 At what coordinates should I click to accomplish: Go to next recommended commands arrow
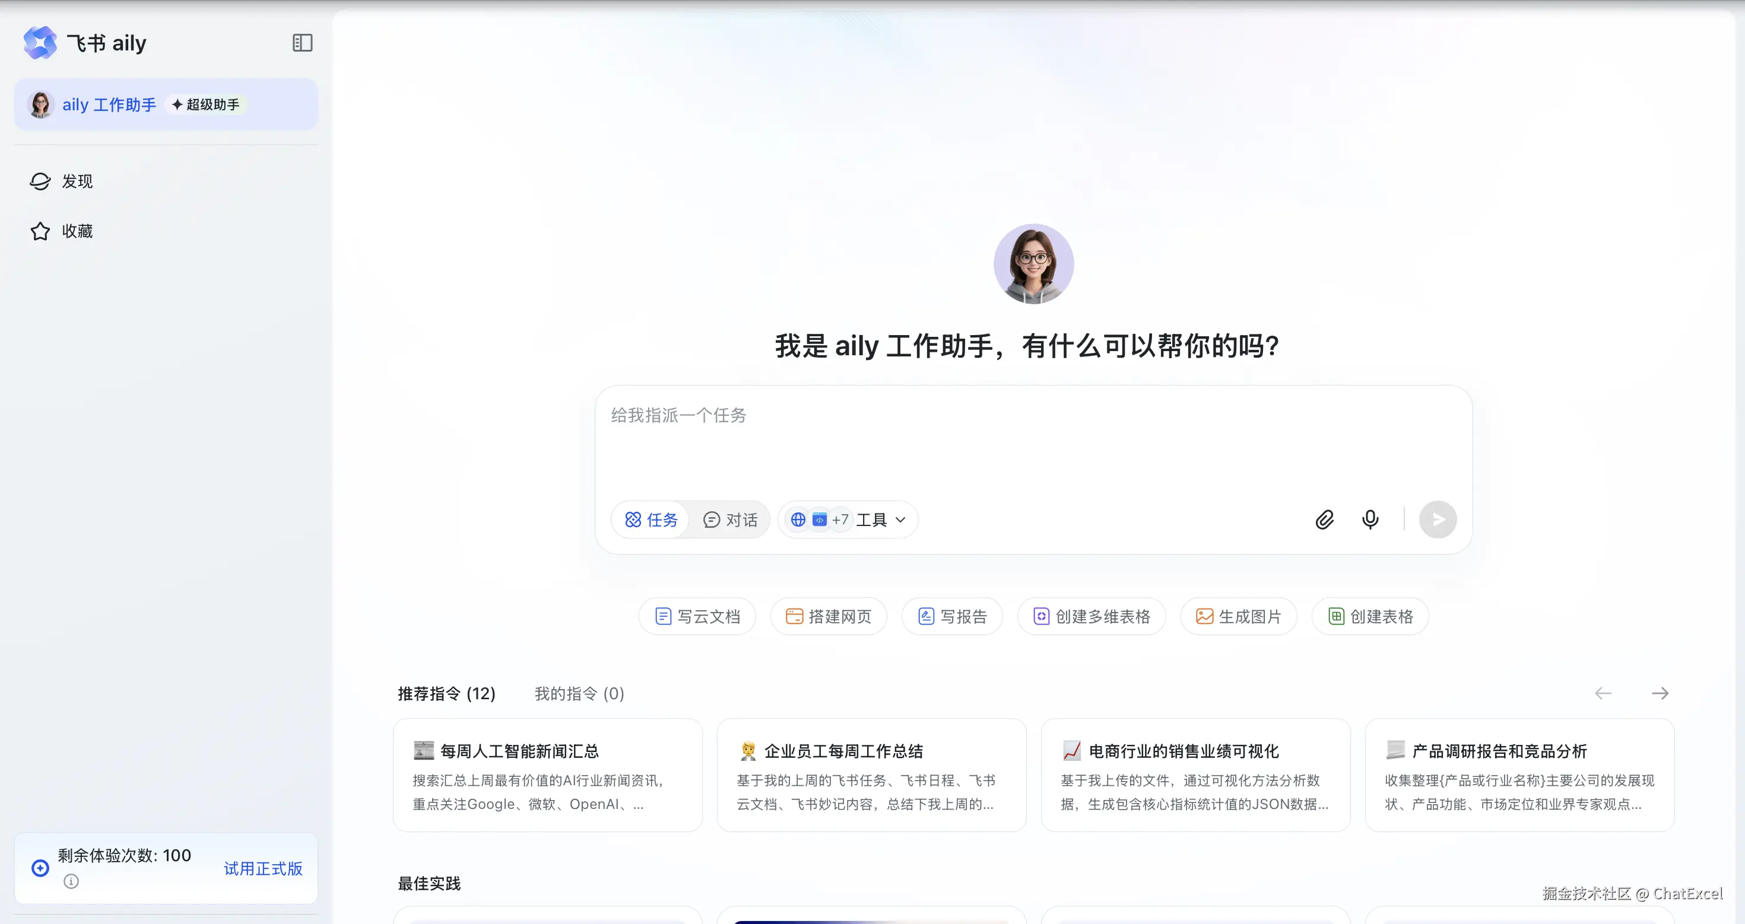click(x=1660, y=693)
